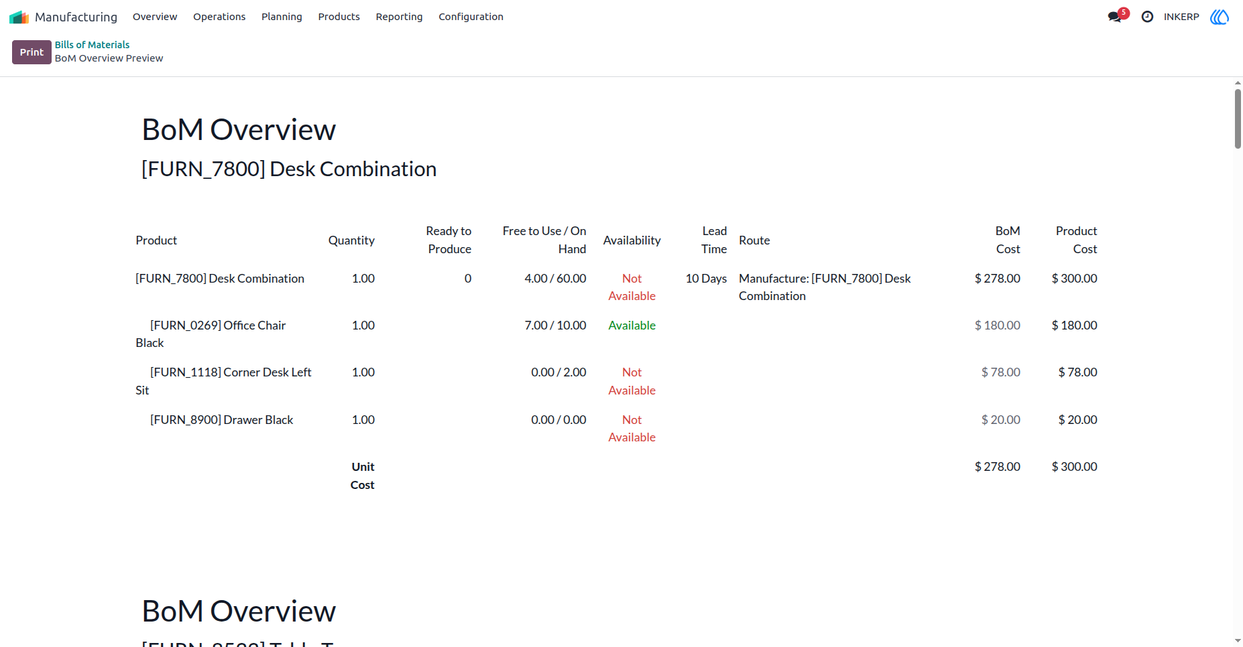Click the 4.00 / 60.00 stock value
Screen dimensions: 1243x647
[555, 279]
